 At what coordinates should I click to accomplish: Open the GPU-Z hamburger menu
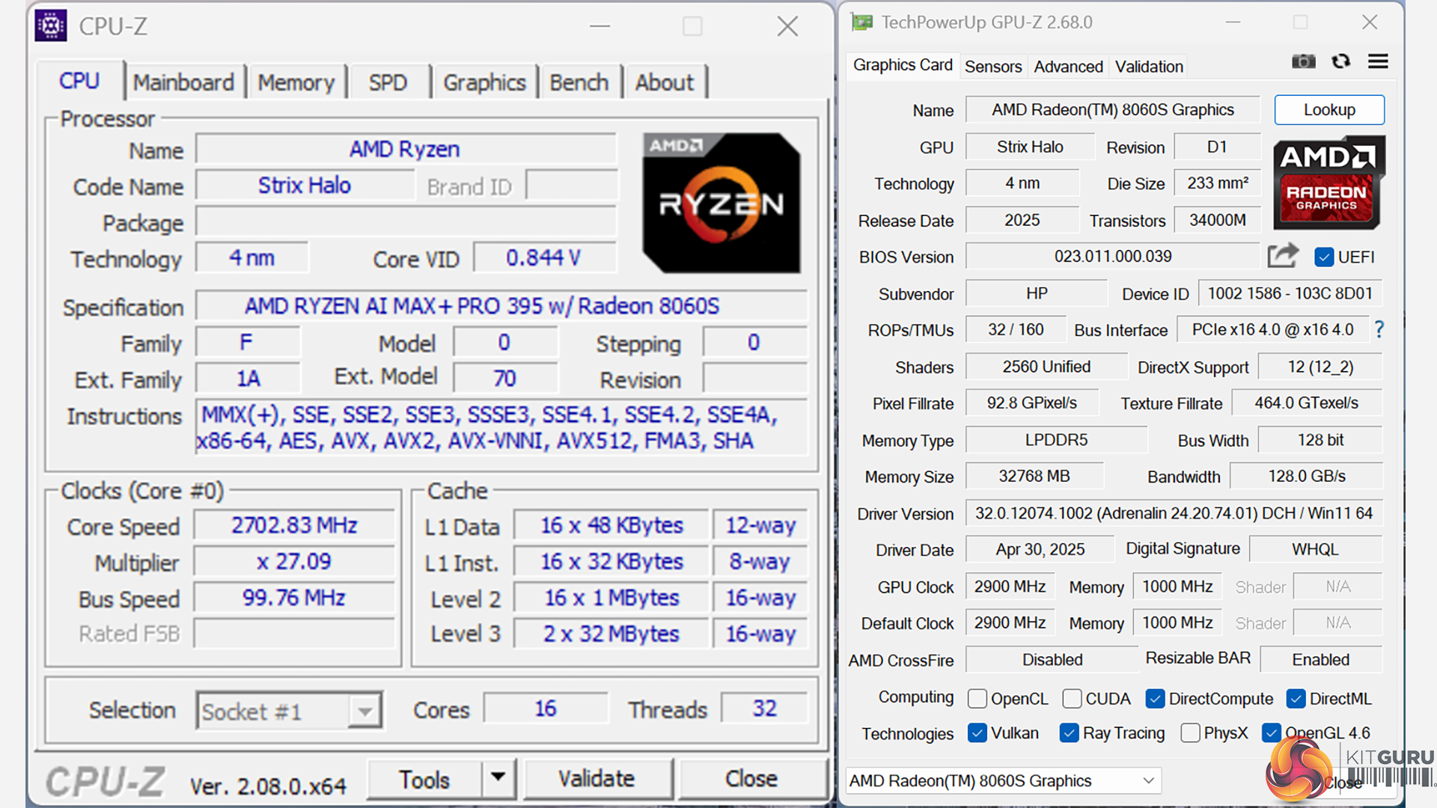pyautogui.click(x=1378, y=61)
